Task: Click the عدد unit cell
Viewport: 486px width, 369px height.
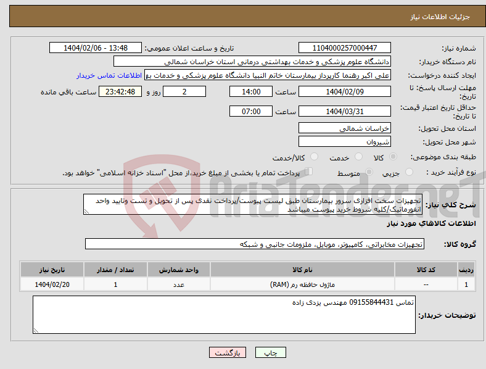Action: (x=178, y=284)
